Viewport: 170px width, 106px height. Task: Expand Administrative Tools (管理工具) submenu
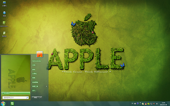pos(40,86)
